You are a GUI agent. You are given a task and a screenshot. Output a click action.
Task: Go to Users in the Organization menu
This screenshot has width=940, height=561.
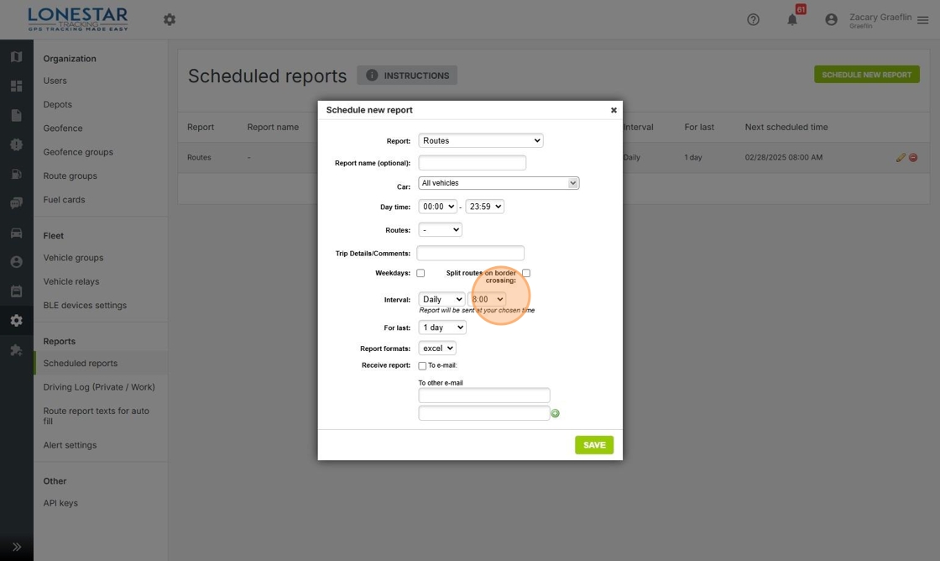click(55, 81)
